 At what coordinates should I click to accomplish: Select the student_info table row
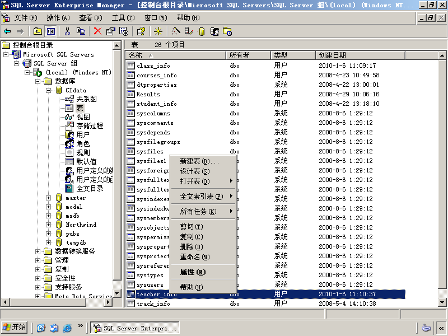pos(265,104)
